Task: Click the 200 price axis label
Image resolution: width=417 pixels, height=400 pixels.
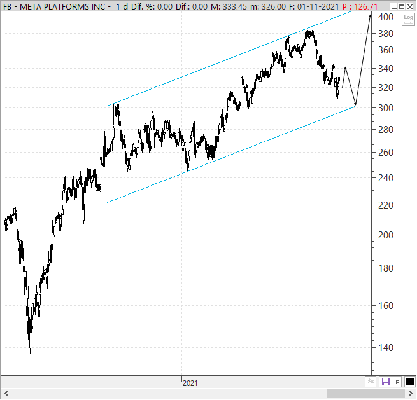Action: point(386,235)
